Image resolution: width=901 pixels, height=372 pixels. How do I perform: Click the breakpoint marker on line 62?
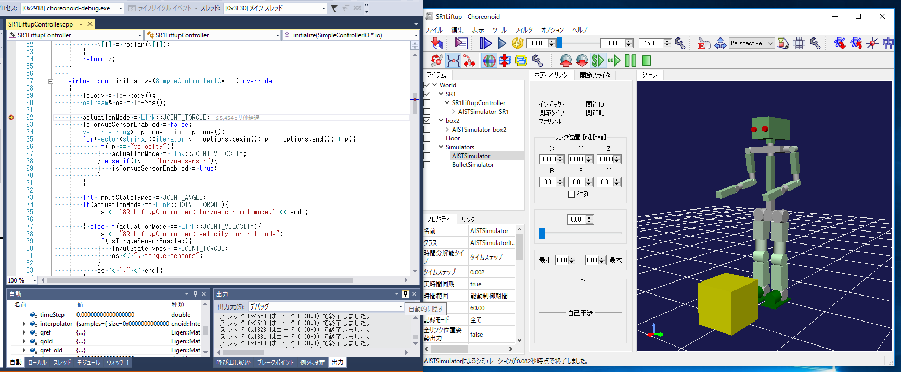(11, 118)
